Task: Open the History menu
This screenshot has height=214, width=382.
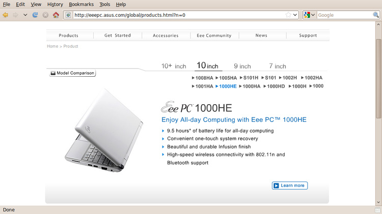Action: coord(55,5)
